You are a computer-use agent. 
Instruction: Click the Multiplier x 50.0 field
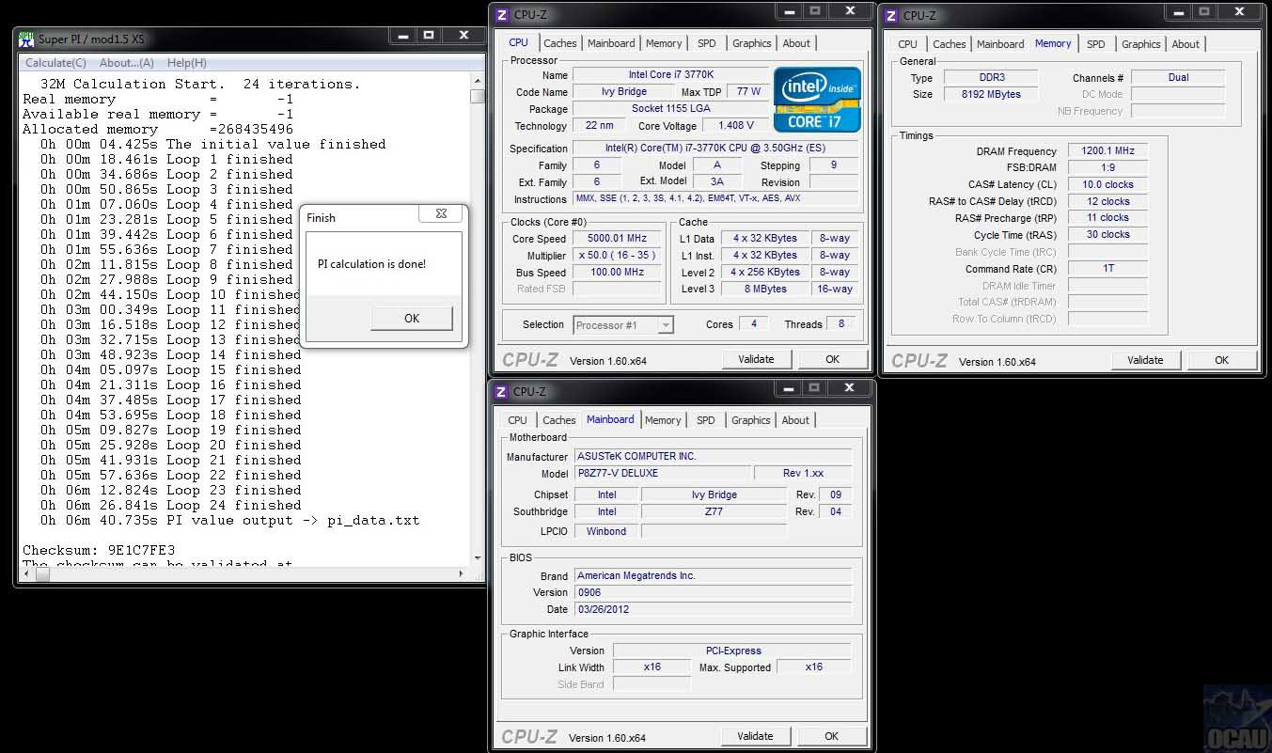coord(618,256)
